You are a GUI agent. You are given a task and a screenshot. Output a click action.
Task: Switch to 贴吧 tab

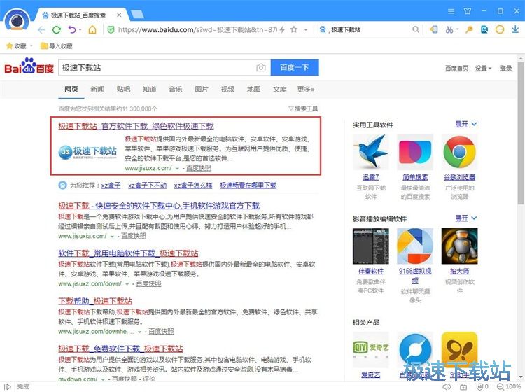[123, 89]
